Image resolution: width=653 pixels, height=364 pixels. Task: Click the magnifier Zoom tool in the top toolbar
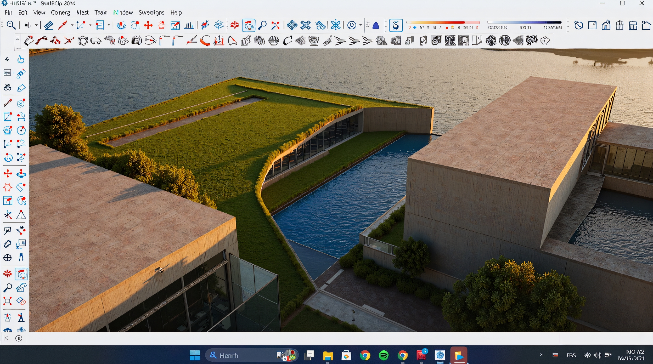[11, 25]
